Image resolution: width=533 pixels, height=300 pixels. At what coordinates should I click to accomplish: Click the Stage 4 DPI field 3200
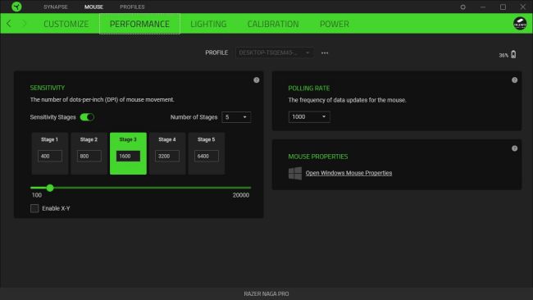click(167, 156)
